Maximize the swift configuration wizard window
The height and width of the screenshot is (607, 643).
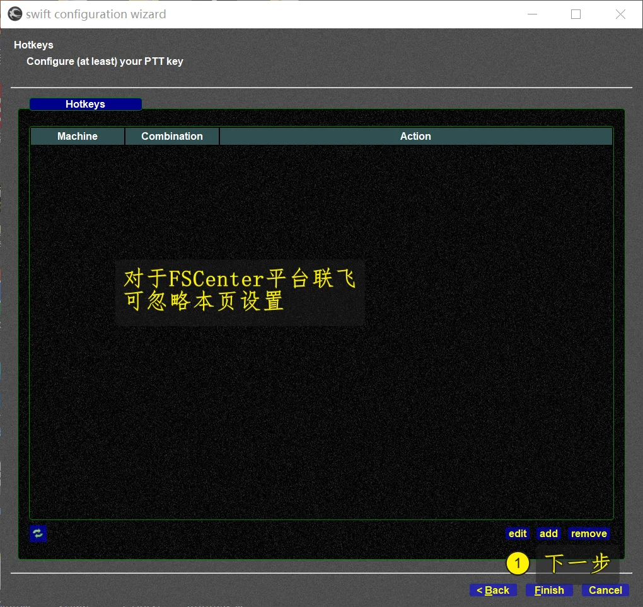pos(576,14)
